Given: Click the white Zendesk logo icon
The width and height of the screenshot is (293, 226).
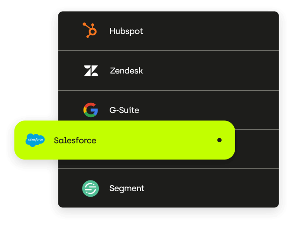Looking at the screenshot, I should (91, 70).
